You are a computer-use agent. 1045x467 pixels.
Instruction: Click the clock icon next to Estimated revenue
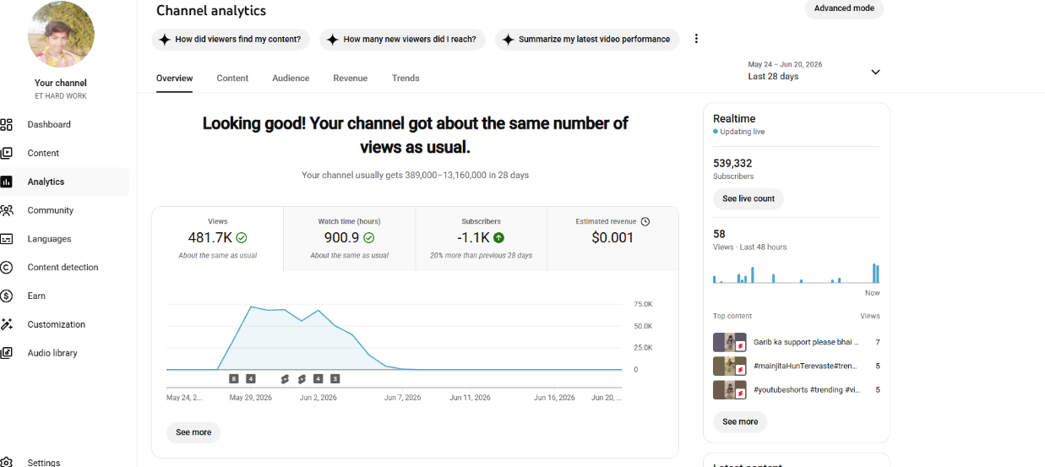click(645, 221)
